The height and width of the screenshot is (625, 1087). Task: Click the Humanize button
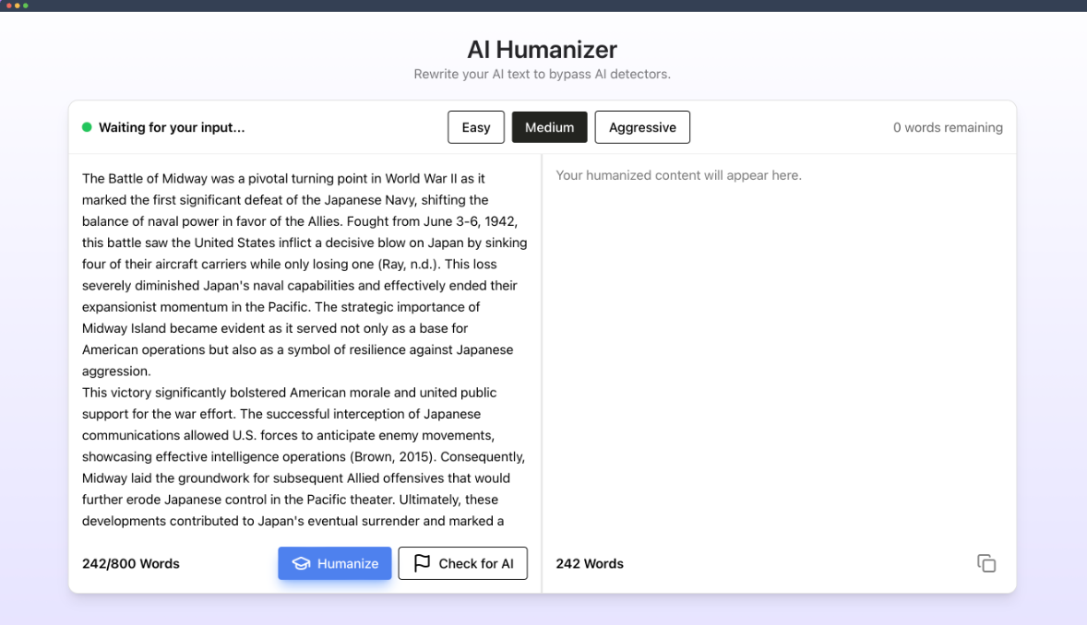click(x=334, y=562)
